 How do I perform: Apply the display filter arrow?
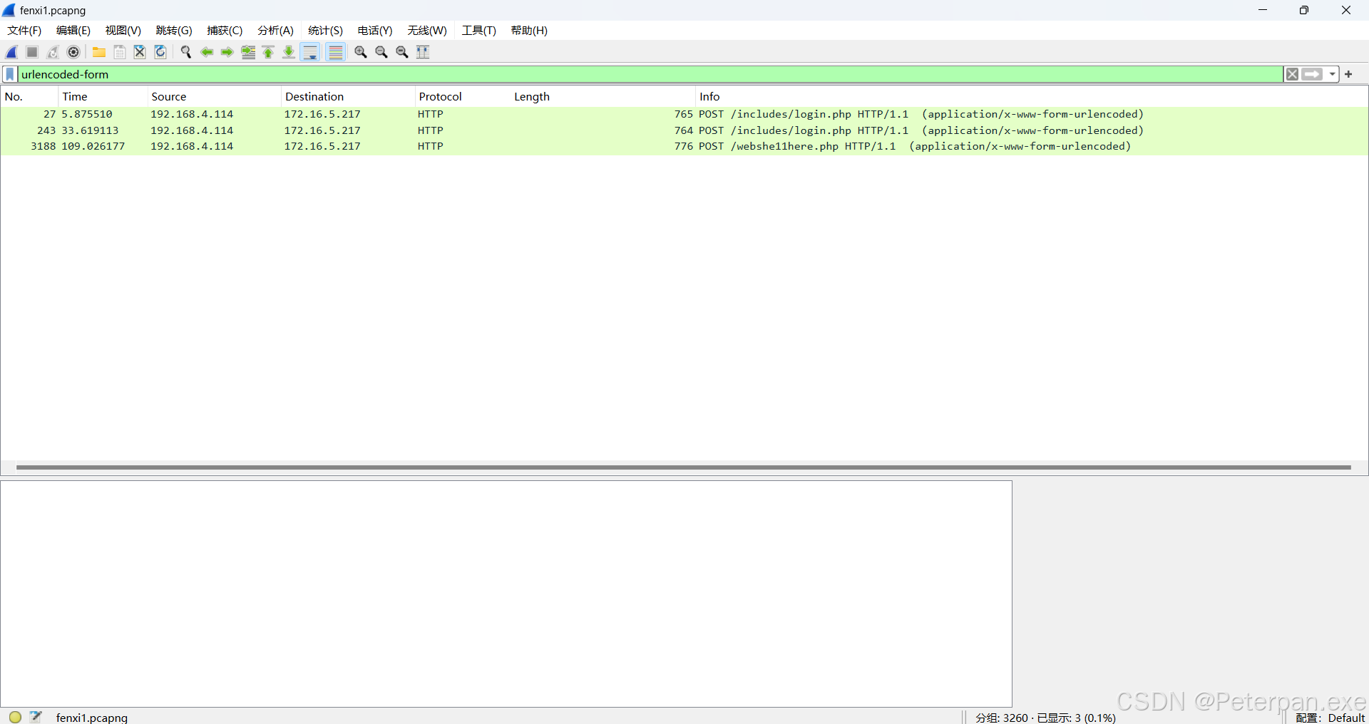click(1312, 74)
